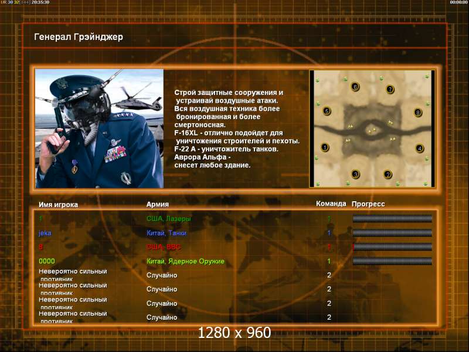Click the elapsed timer '00:00:00'
The height and width of the screenshot is (352, 469).
click(459, 2)
